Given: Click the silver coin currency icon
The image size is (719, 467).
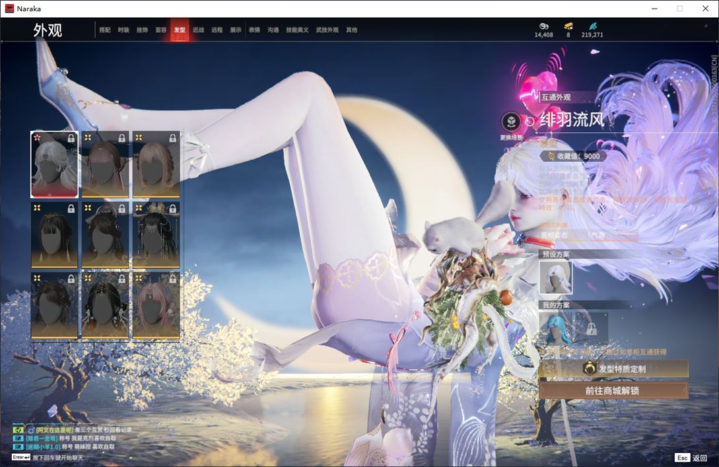Looking at the screenshot, I should coord(544,26).
